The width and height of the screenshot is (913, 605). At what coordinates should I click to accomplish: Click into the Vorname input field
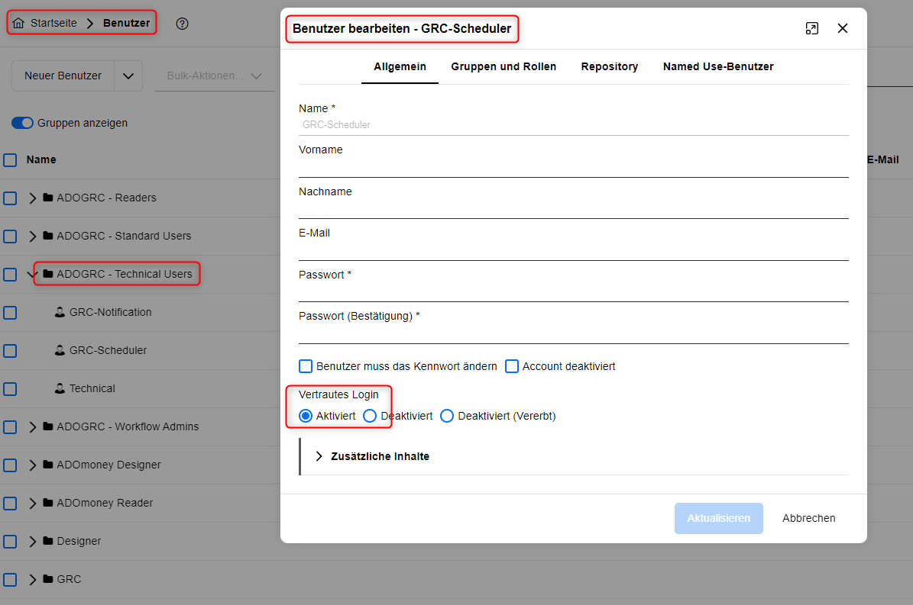click(573, 166)
